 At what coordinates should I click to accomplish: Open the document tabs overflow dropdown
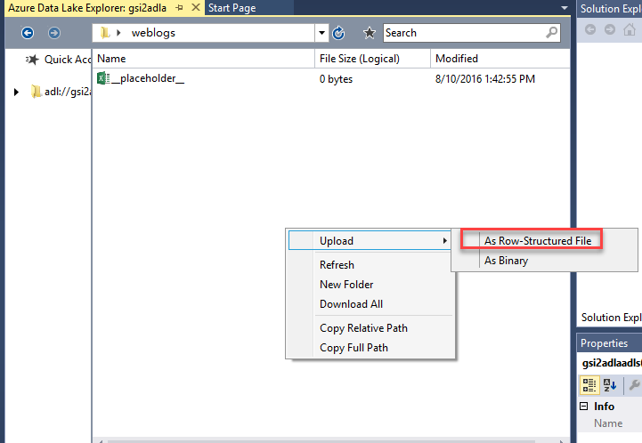[x=564, y=8]
